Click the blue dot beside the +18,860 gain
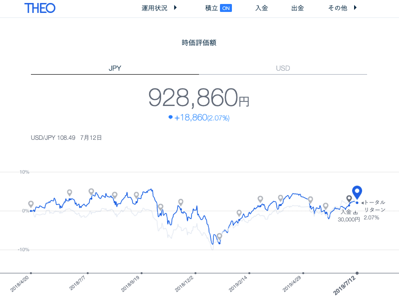The width and height of the screenshot is (399, 306). pos(171,117)
